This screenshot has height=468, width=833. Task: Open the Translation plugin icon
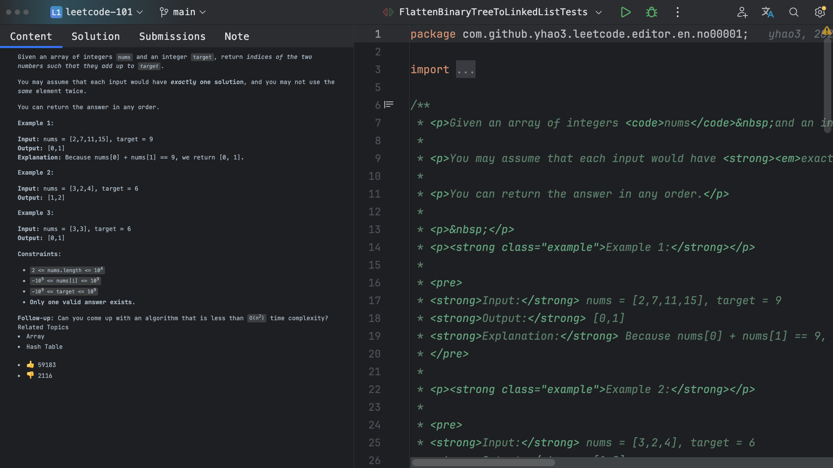pyautogui.click(x=767, y=12)
